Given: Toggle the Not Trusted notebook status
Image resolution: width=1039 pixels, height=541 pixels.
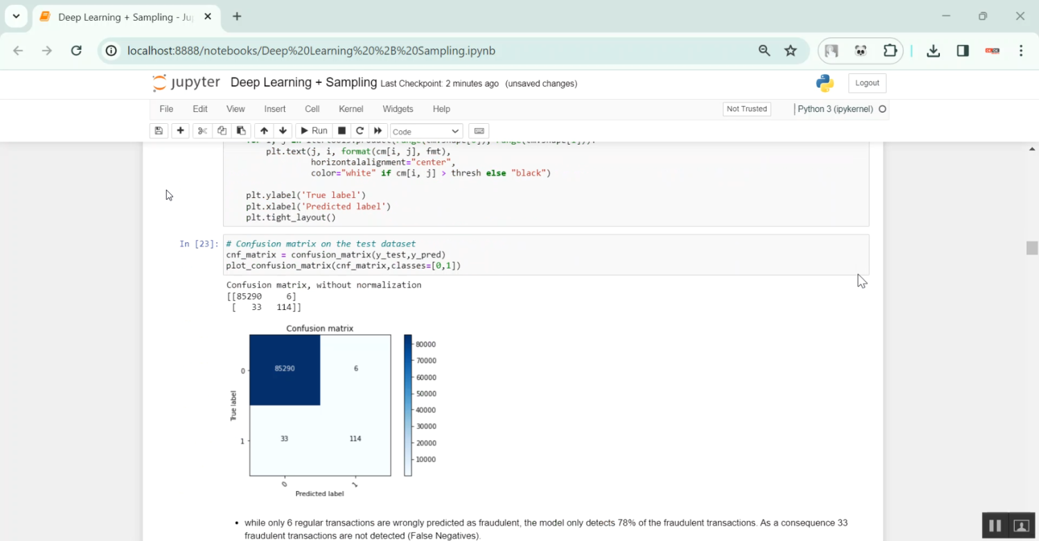Looking at the screenshot, I should 746,109.
